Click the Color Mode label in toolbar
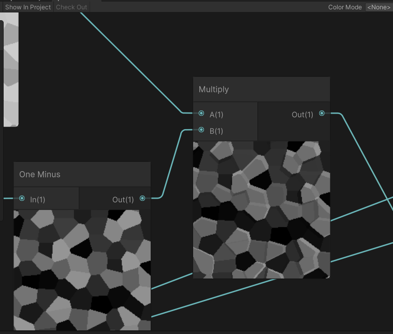393x334 pixels. pyautogui.click(x=345, y=7)
